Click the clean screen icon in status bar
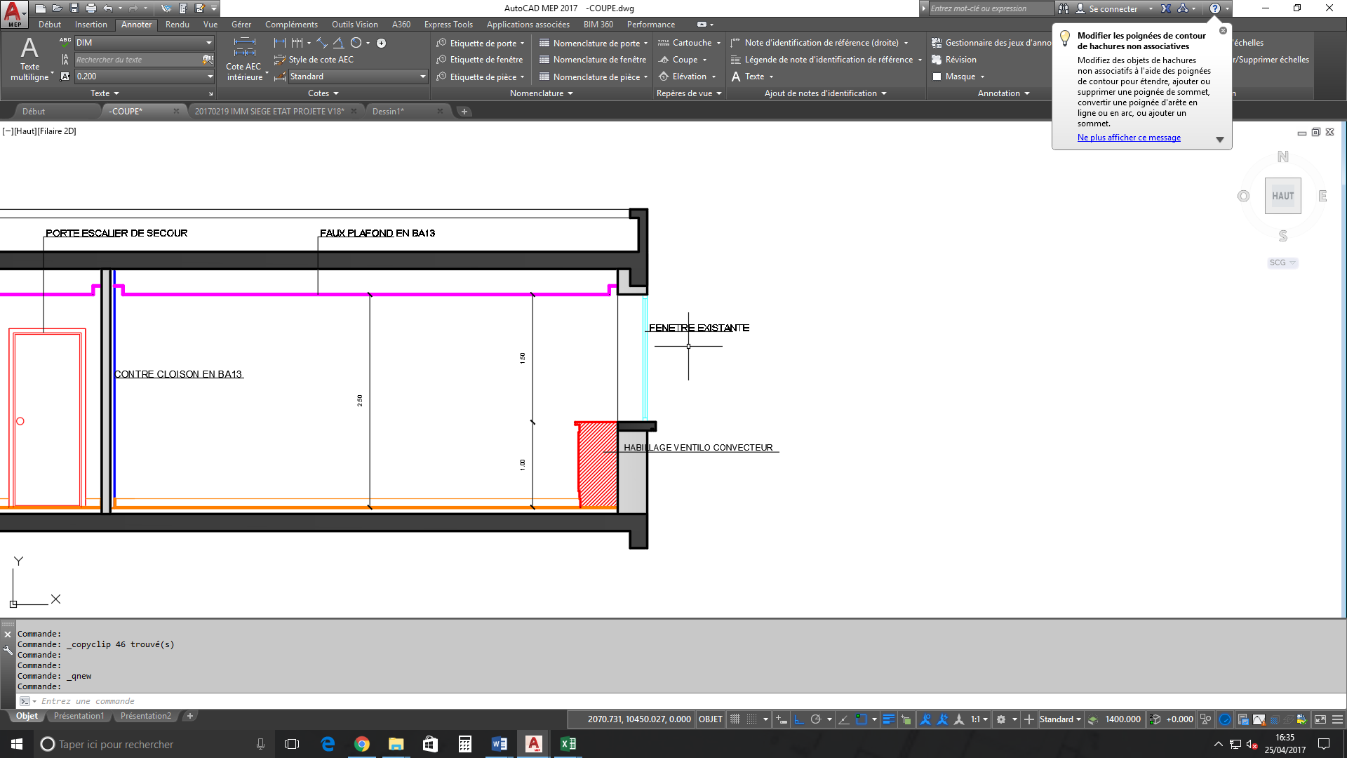 1320,719
